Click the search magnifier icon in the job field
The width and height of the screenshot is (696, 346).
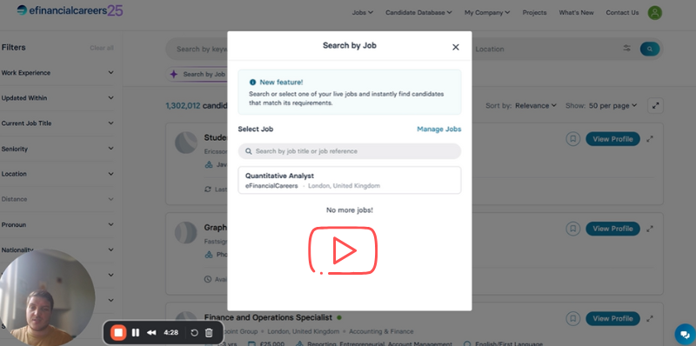(249, 151)
